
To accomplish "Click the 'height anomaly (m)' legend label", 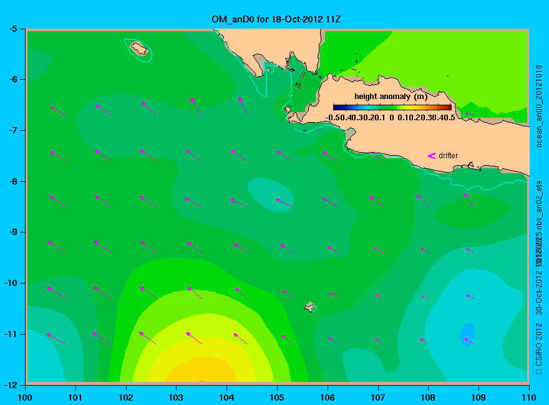I will pyautogui.click(x=391, y=97).
